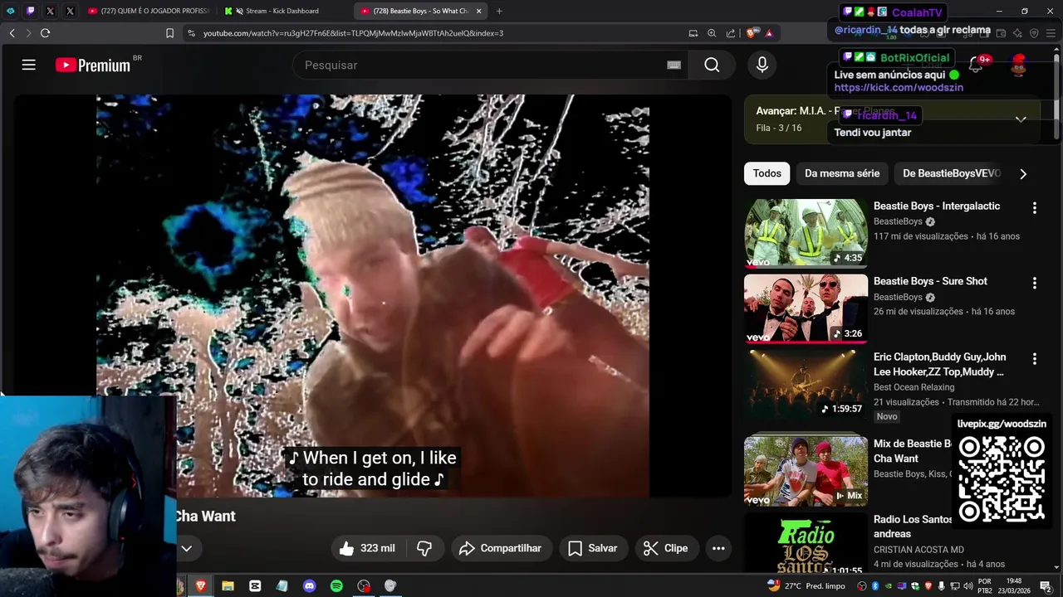Open Beastie Boys - Intergalactic thumbnail
Viewport: 1063px width, 597px height.
point(806,233)
